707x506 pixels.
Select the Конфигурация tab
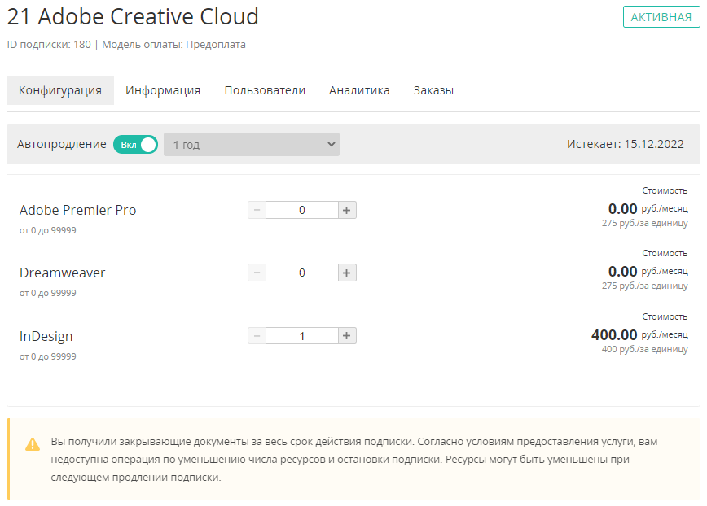pos(60,90)
